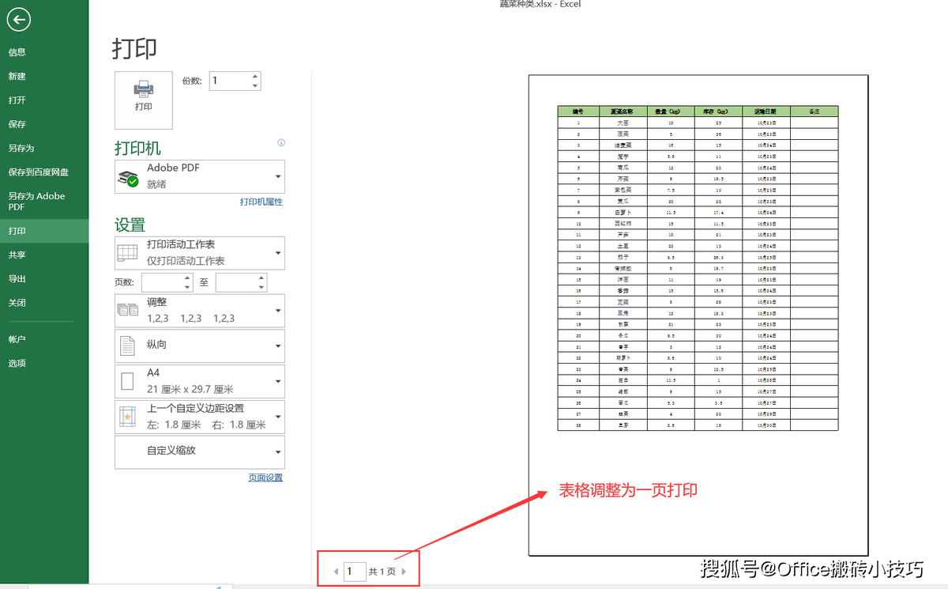This screenshot has width=948, height=589.
Task: Click the print preview page thumbnail
Action: pos(698,315)
